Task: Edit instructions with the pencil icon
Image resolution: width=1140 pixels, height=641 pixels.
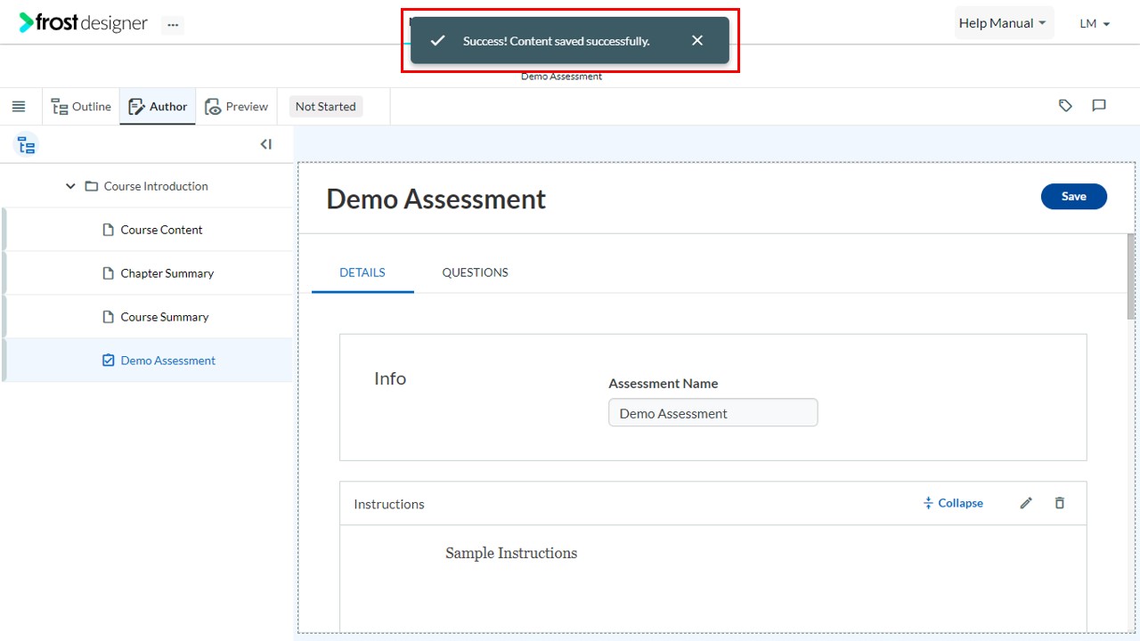Action: coord(1026,503)
